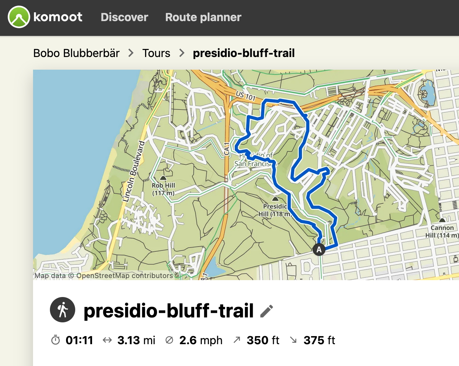Click the duration stopwatch icon

56,340
